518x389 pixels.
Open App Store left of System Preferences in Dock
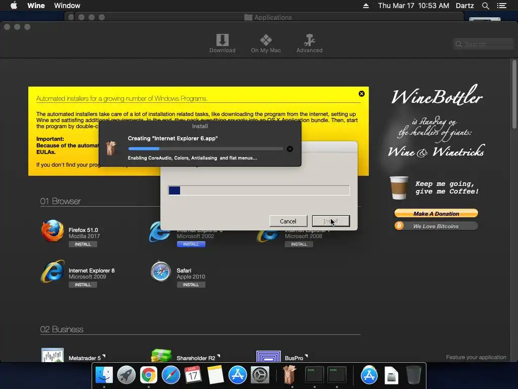coord(238,375)
